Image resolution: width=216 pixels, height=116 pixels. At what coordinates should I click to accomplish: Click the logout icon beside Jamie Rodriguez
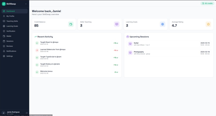click(27, 113)
